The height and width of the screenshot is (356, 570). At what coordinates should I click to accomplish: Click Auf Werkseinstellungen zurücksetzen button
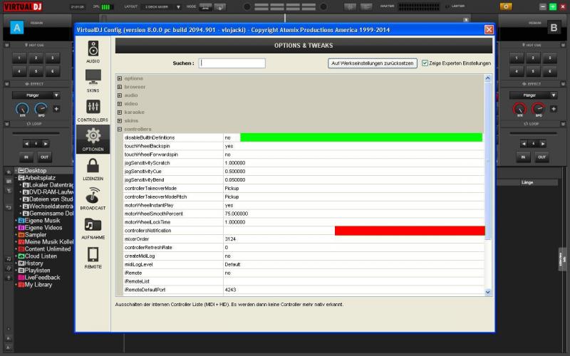373,63
